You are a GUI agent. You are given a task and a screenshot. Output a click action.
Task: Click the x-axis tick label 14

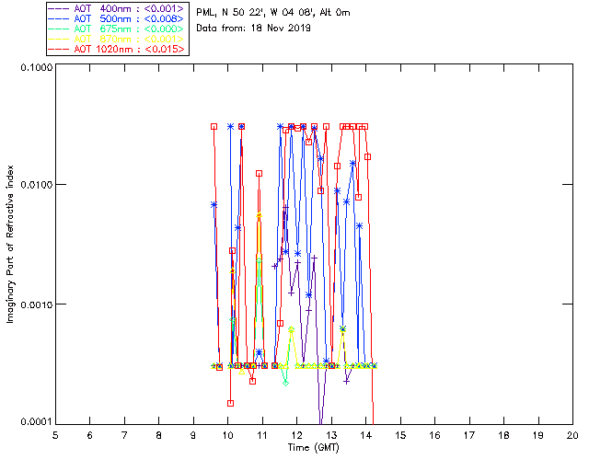click(366, 435)
